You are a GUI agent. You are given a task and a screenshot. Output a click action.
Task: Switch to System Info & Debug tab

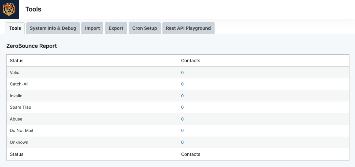(53, 28)
